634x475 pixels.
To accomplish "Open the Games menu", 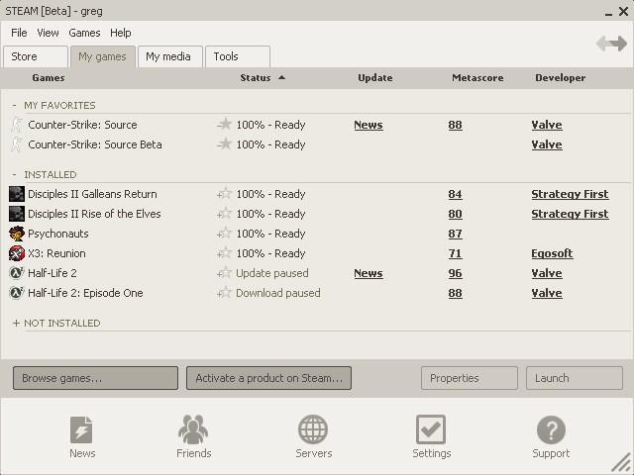I will pos(84,33).
